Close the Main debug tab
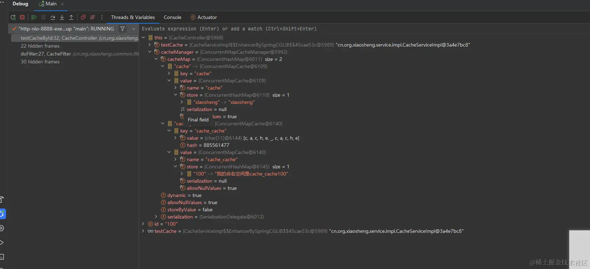This screenshot has height=269, width=590. pyautogui.click(x=62, y=4)
